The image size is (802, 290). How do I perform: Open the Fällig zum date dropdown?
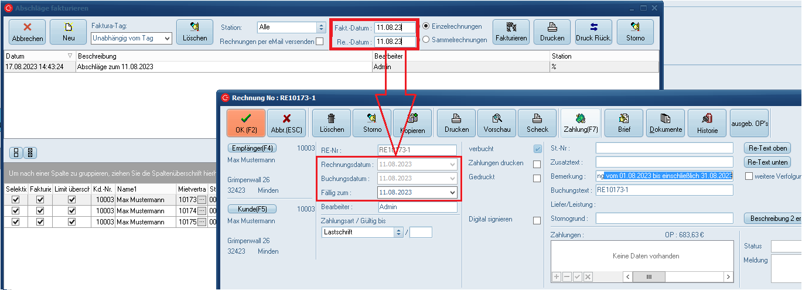452,193
